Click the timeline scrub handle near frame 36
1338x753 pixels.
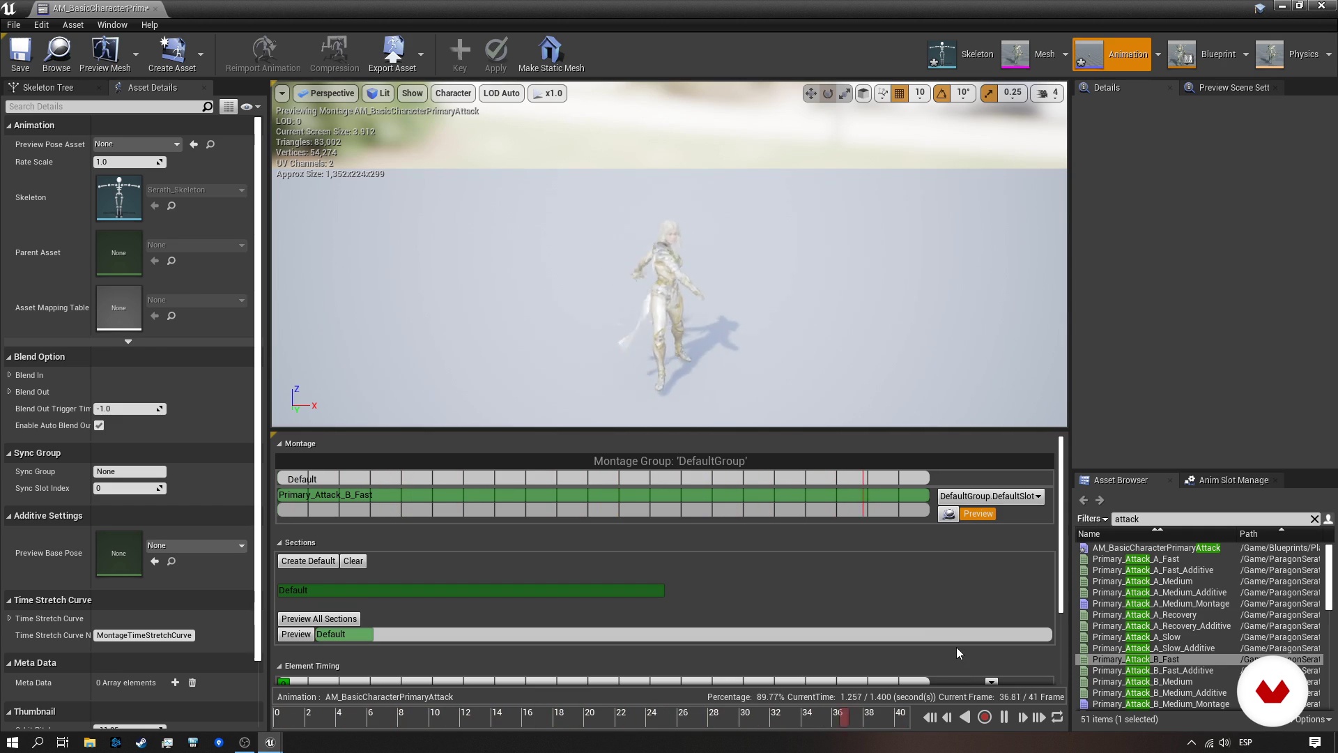tap(844, 717)
